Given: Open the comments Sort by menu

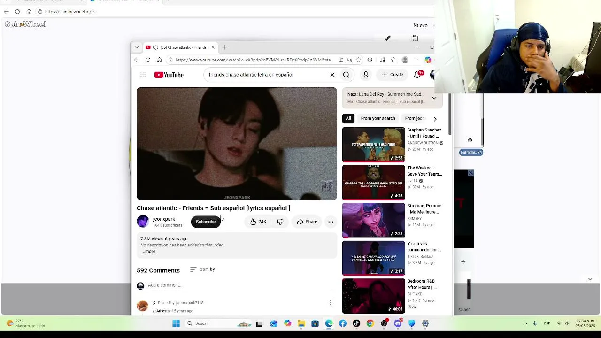Looking at the screenshot, I should pos(202,269).
